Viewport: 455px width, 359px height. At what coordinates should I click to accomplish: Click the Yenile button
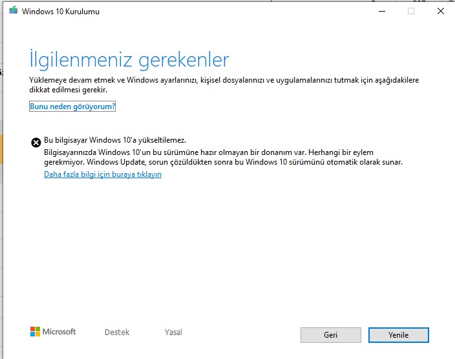coord(398,335)
